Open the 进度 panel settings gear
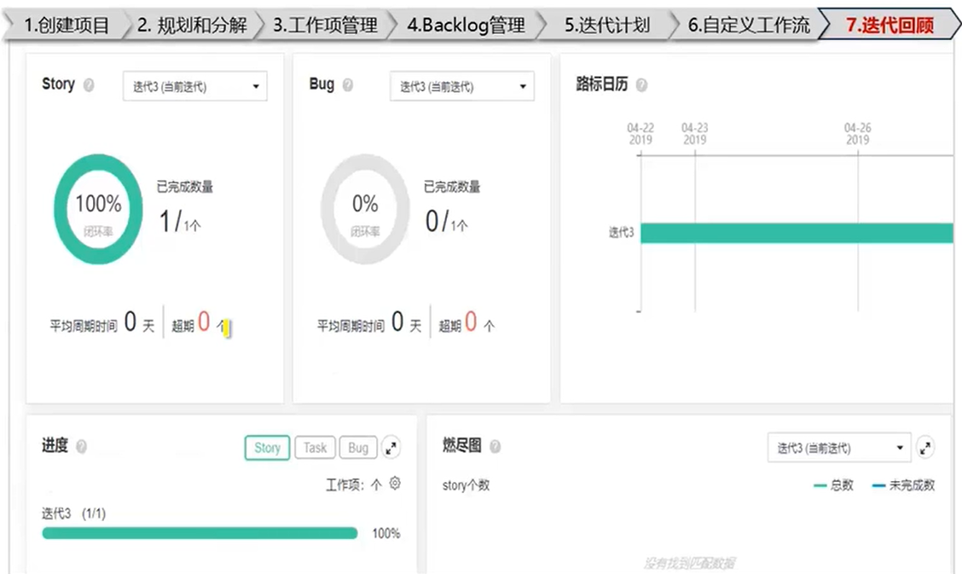 (394, 483)
